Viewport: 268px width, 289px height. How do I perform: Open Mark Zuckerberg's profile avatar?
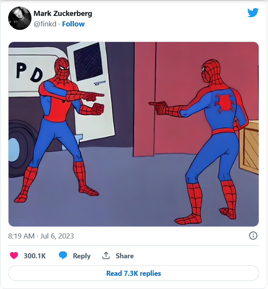pos(19,18)
